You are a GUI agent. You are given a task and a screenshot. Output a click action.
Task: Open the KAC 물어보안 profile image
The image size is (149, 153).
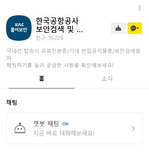[x=19, y=28]
